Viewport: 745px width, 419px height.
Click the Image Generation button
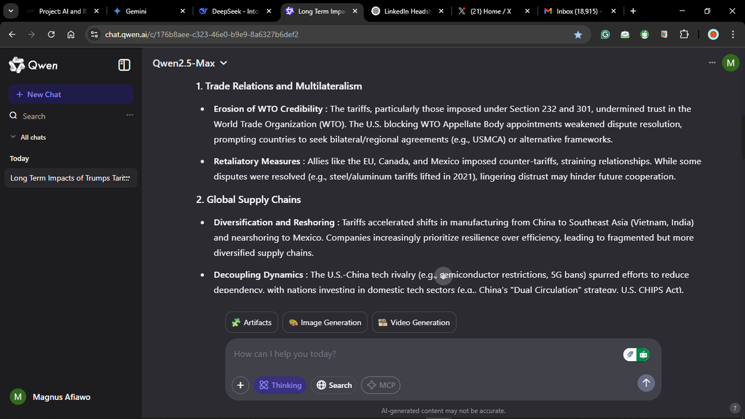point(325,322)
